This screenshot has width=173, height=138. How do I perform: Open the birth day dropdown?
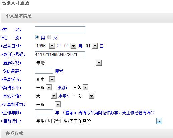coord(95,46)
